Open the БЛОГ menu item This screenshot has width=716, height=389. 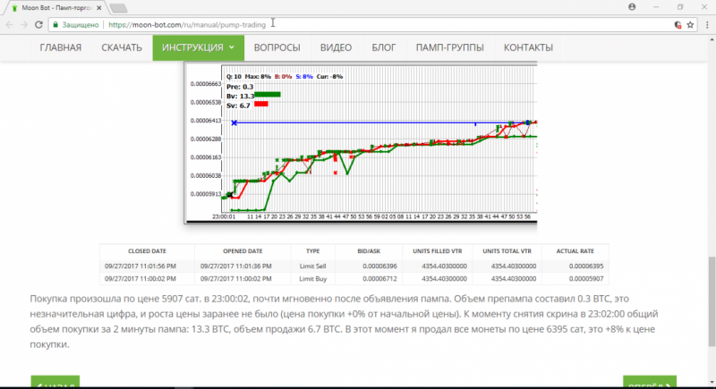(x=384, y=47)
